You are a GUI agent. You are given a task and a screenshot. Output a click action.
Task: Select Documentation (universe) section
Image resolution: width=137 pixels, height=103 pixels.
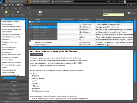13,65
